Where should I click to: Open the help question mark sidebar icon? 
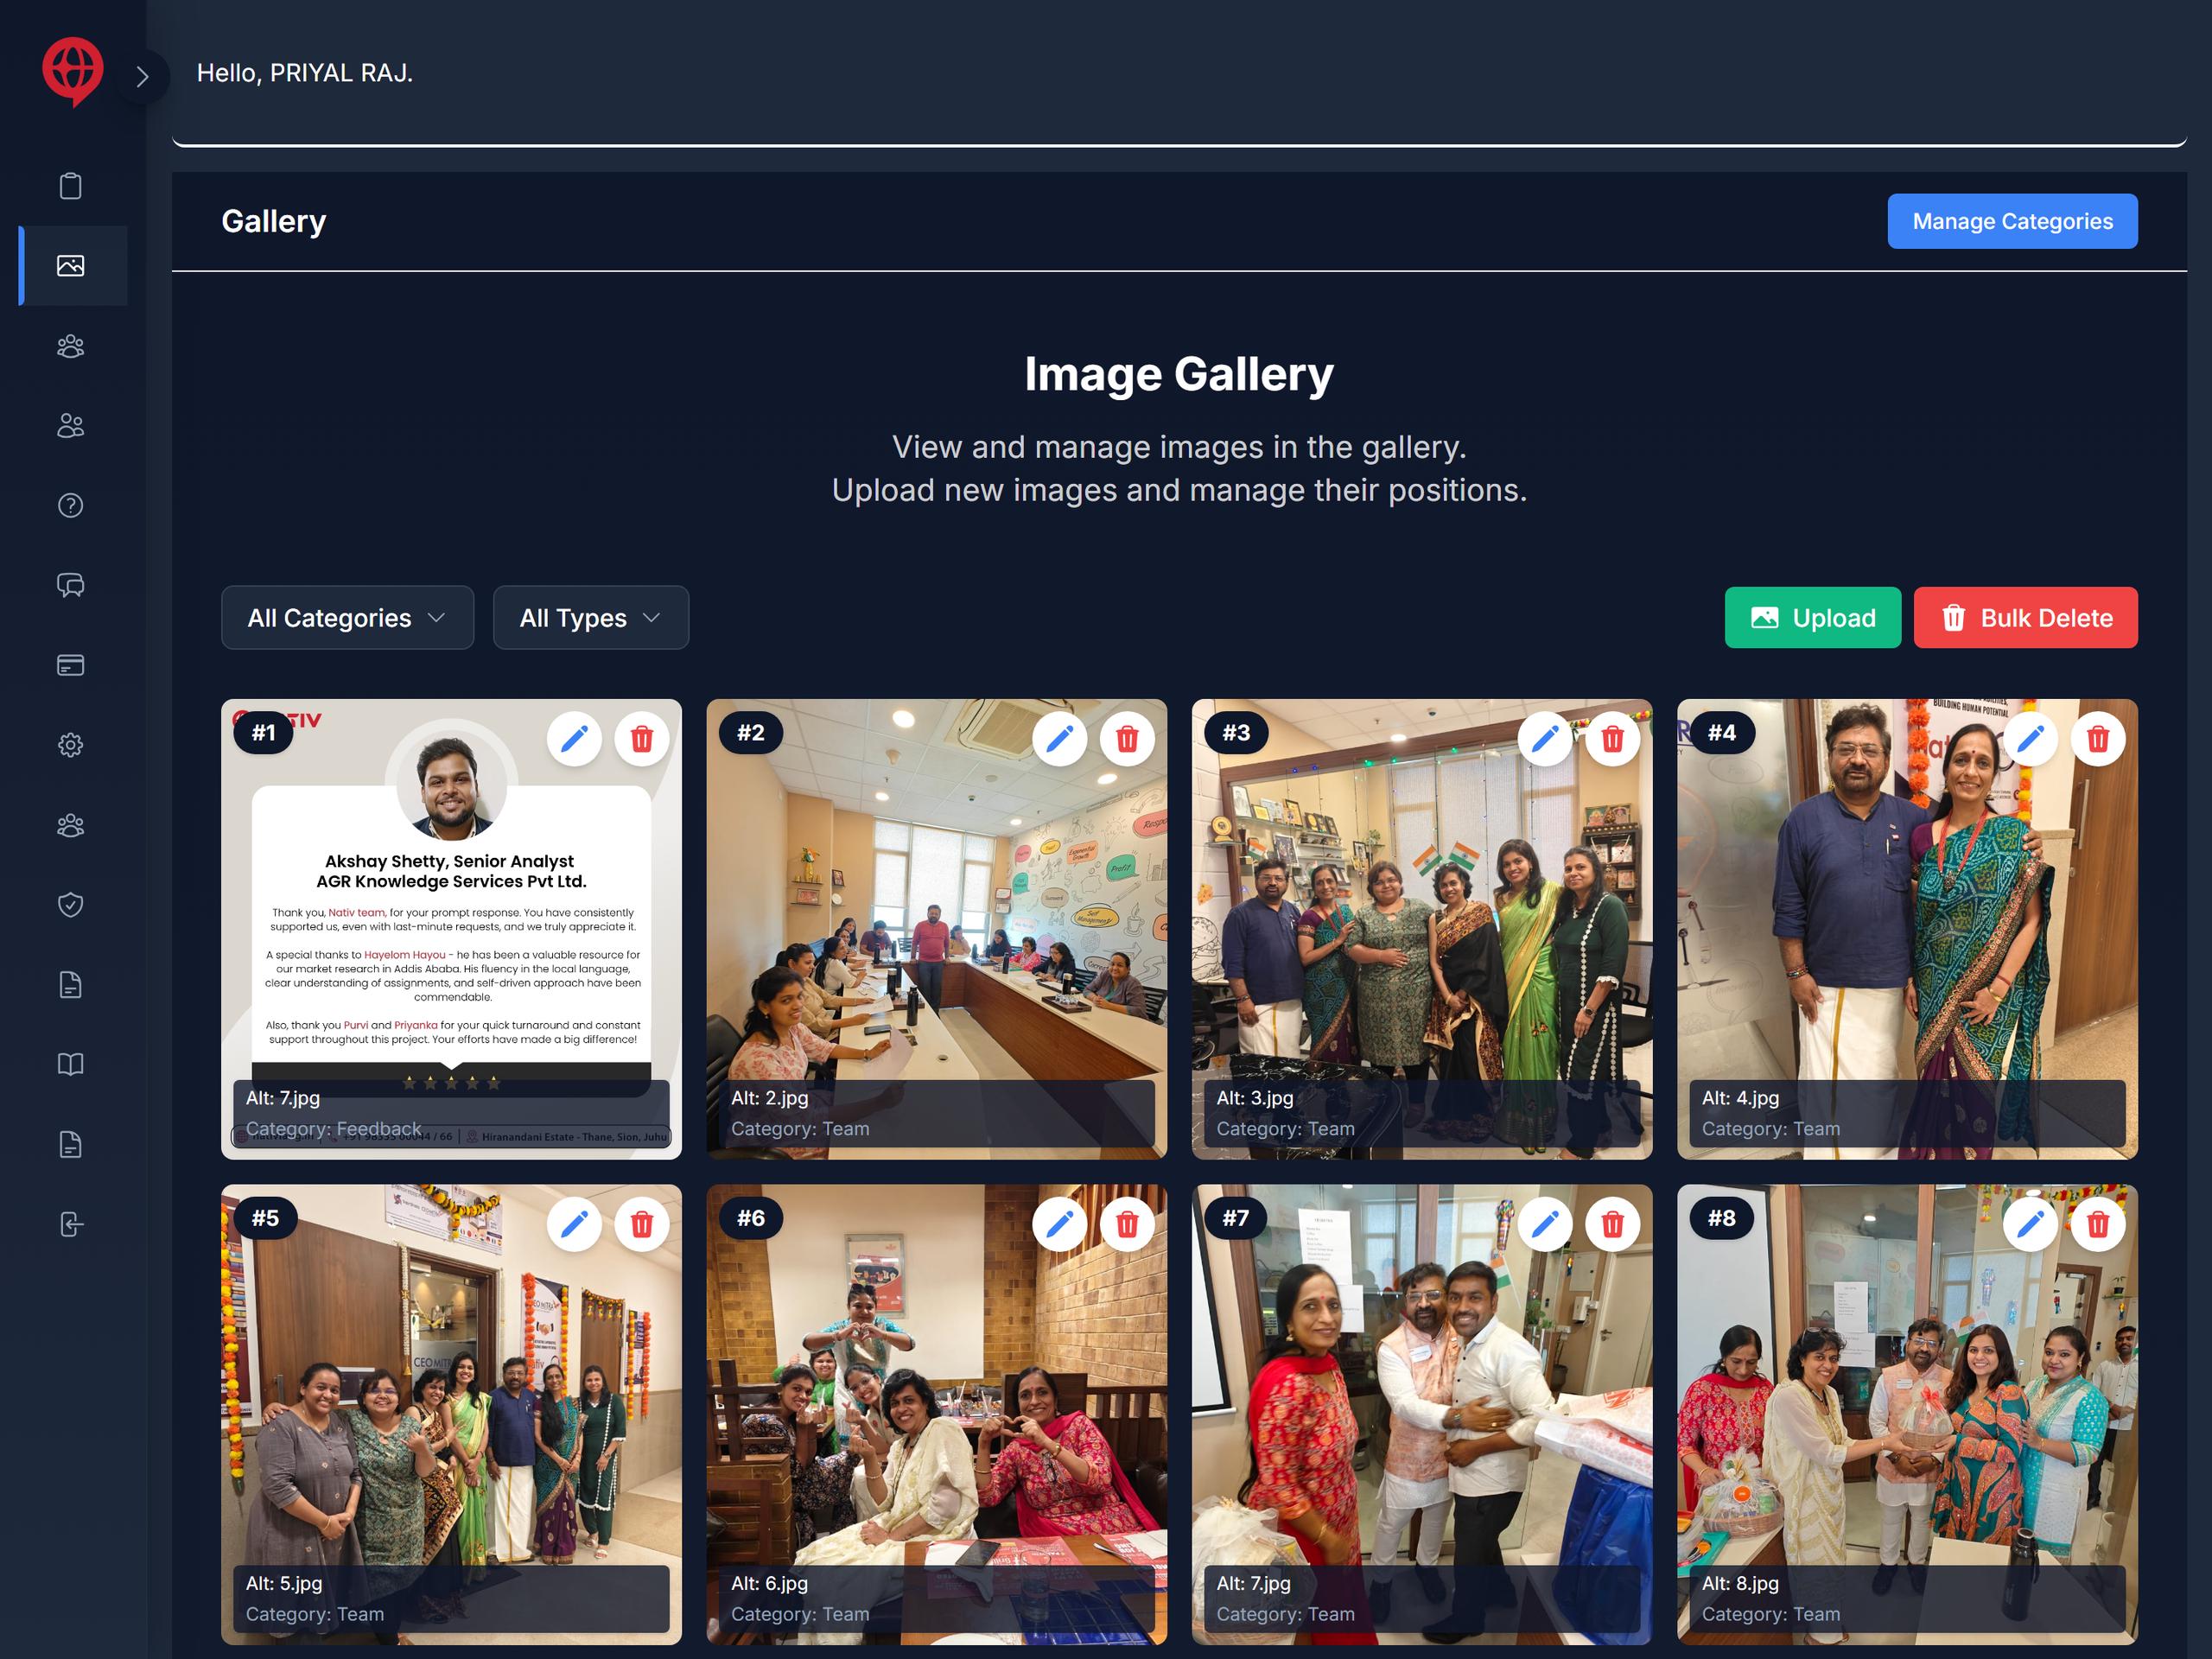tap(71, 506)
